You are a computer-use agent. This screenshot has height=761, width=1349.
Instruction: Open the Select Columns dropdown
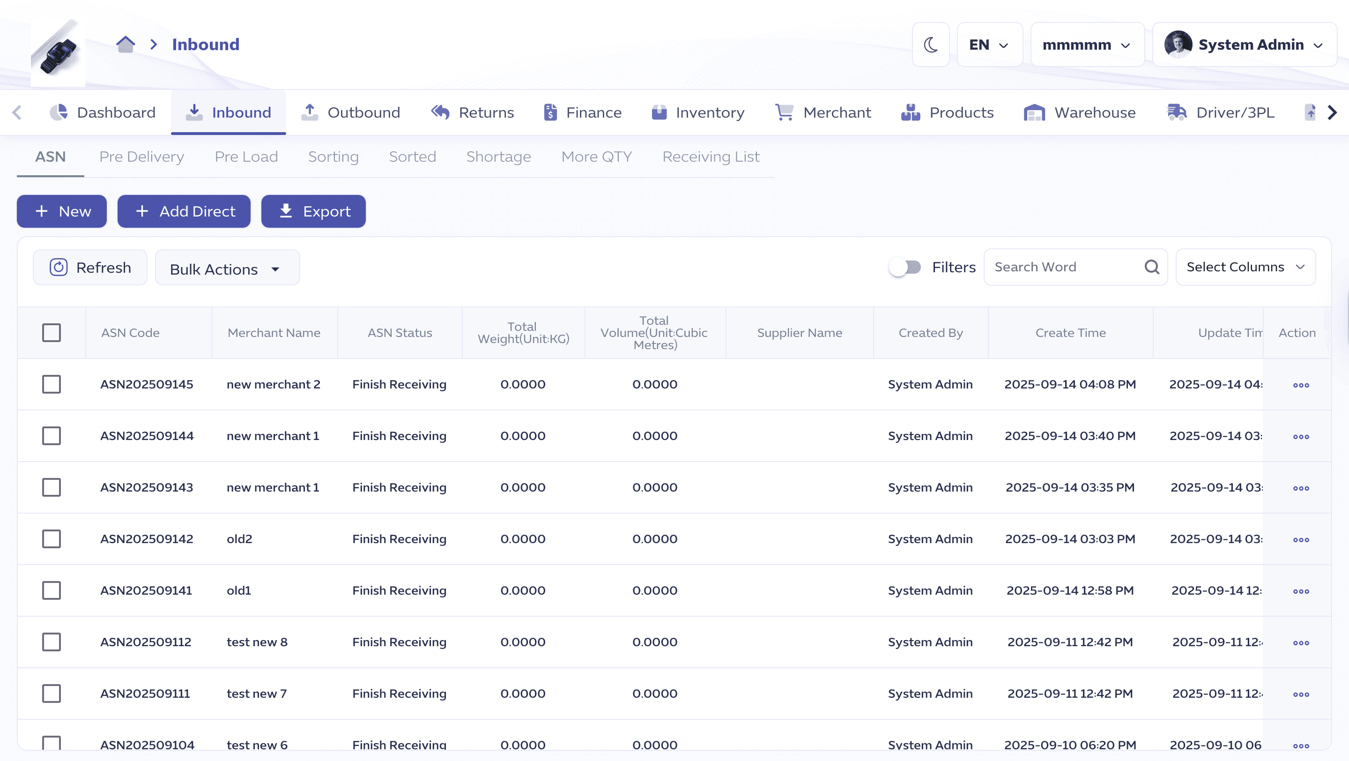click(x=1245, y=267)
